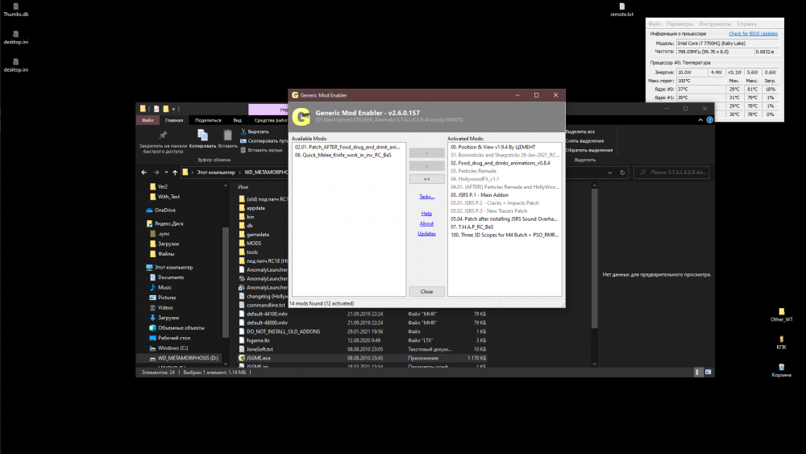The image size is (806, 454).
Task: Click the refresh icon beside address bar
Action: [623, 172]
